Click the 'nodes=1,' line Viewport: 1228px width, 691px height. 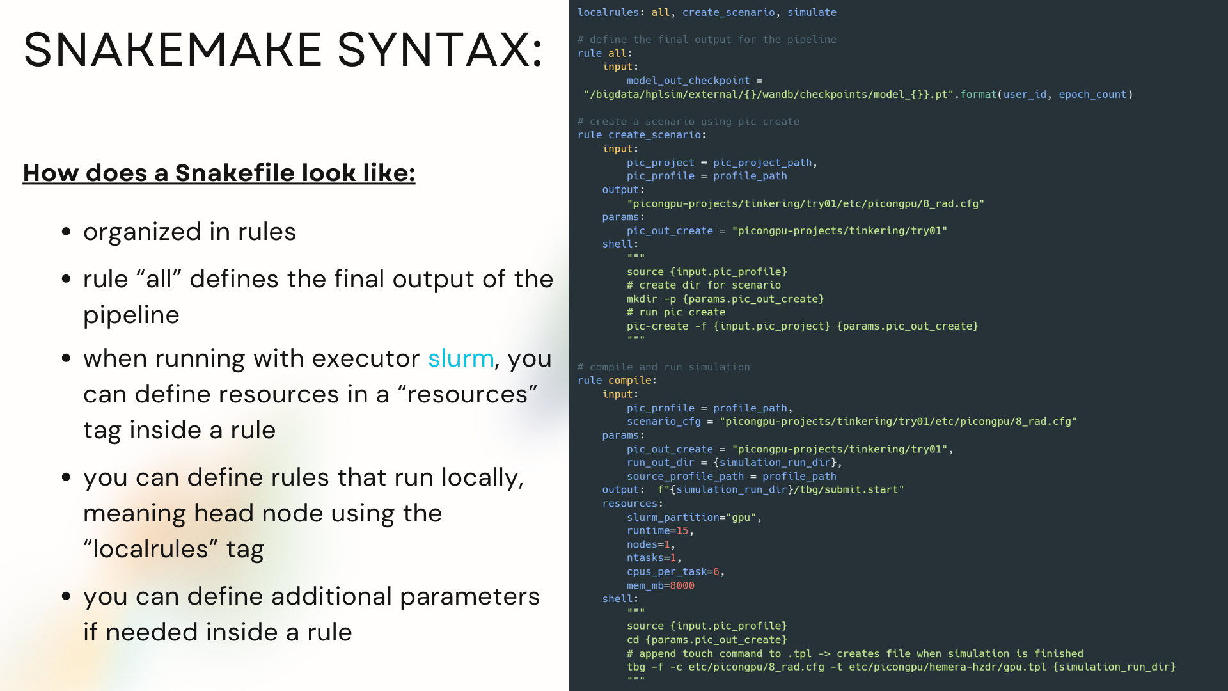pos(651,544)
